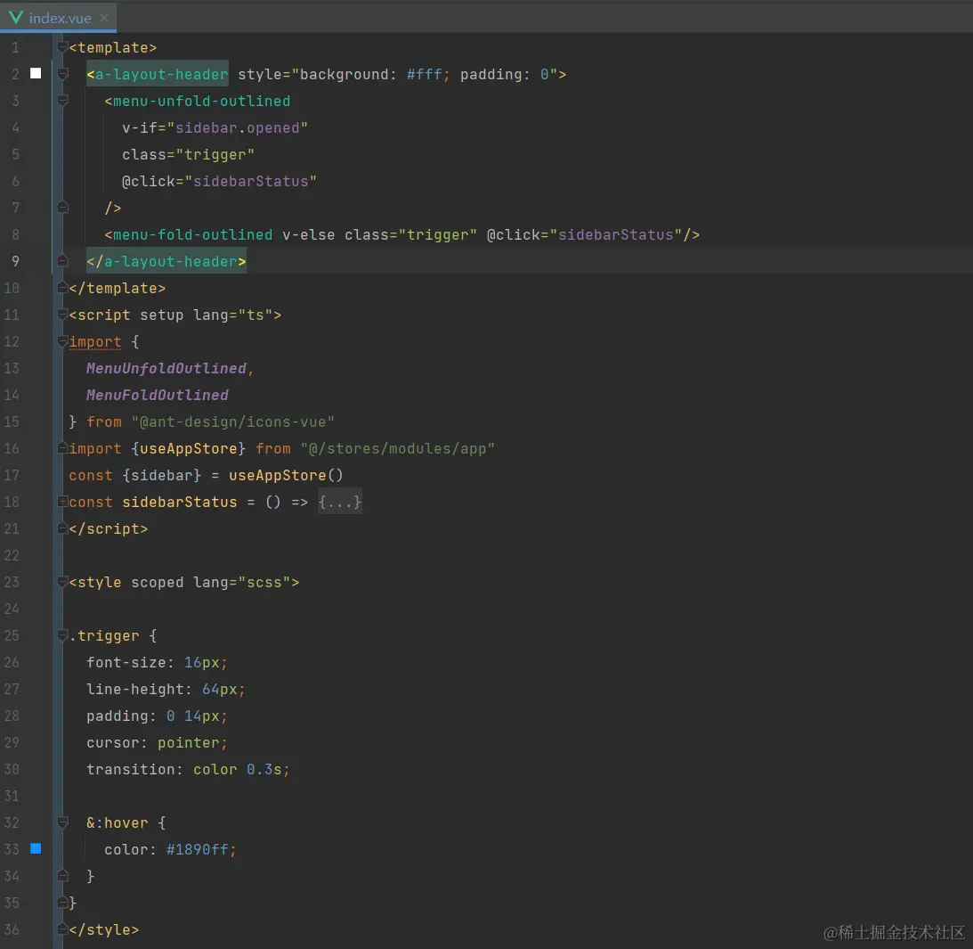The image size is (973, 949).
Task: Collapse the template block on line 1
Action: (x=62, y=47)
